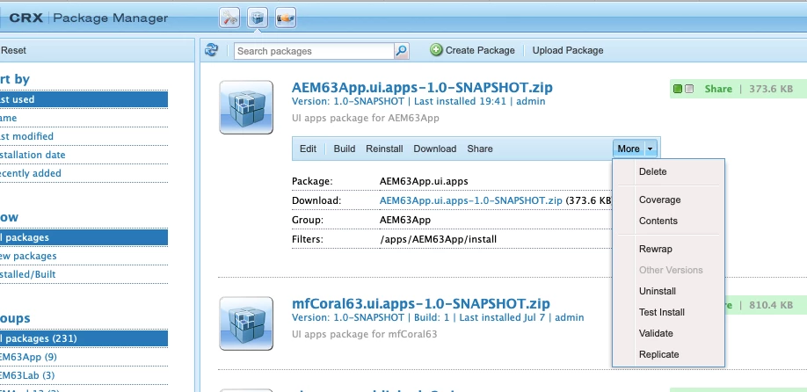Click the mfCoral63.ui.apps package cube thumbnail

pyautogui.click(x=246, y=323)
